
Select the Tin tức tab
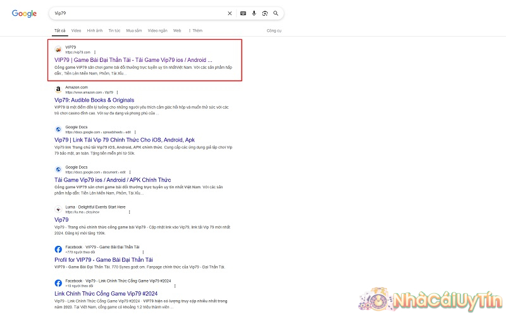[x=114, y=30]
